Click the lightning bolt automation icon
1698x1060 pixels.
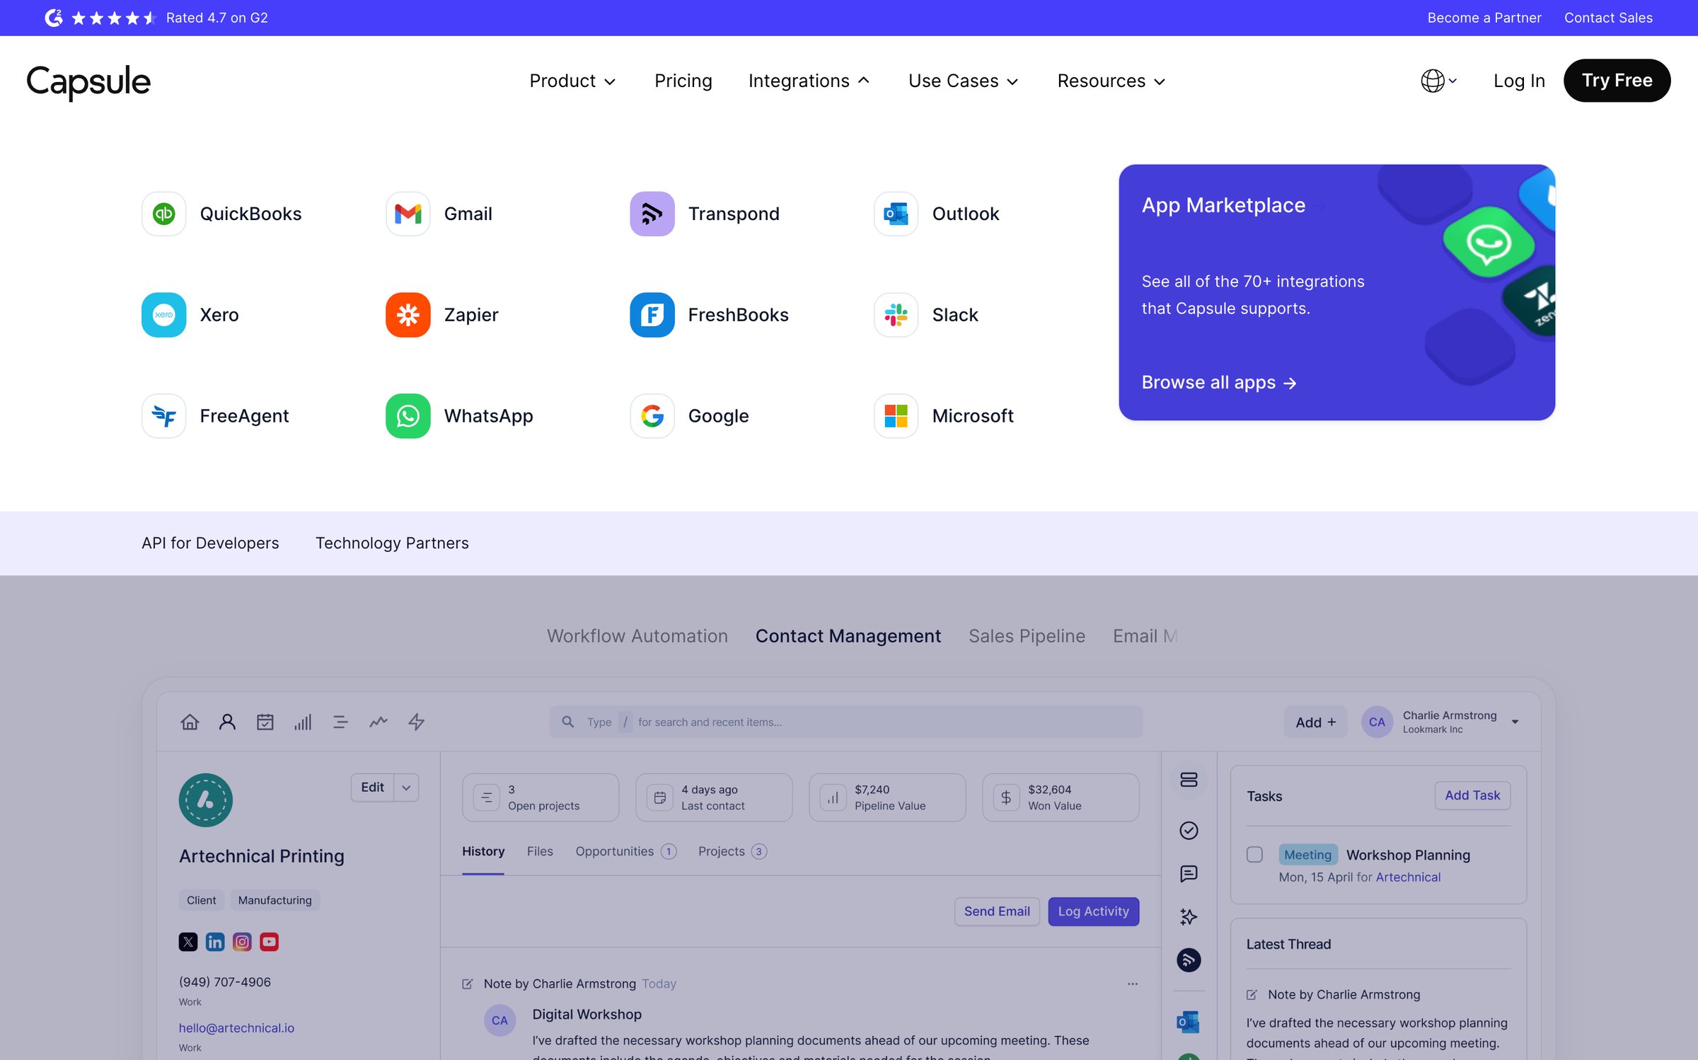pos(416,722)
